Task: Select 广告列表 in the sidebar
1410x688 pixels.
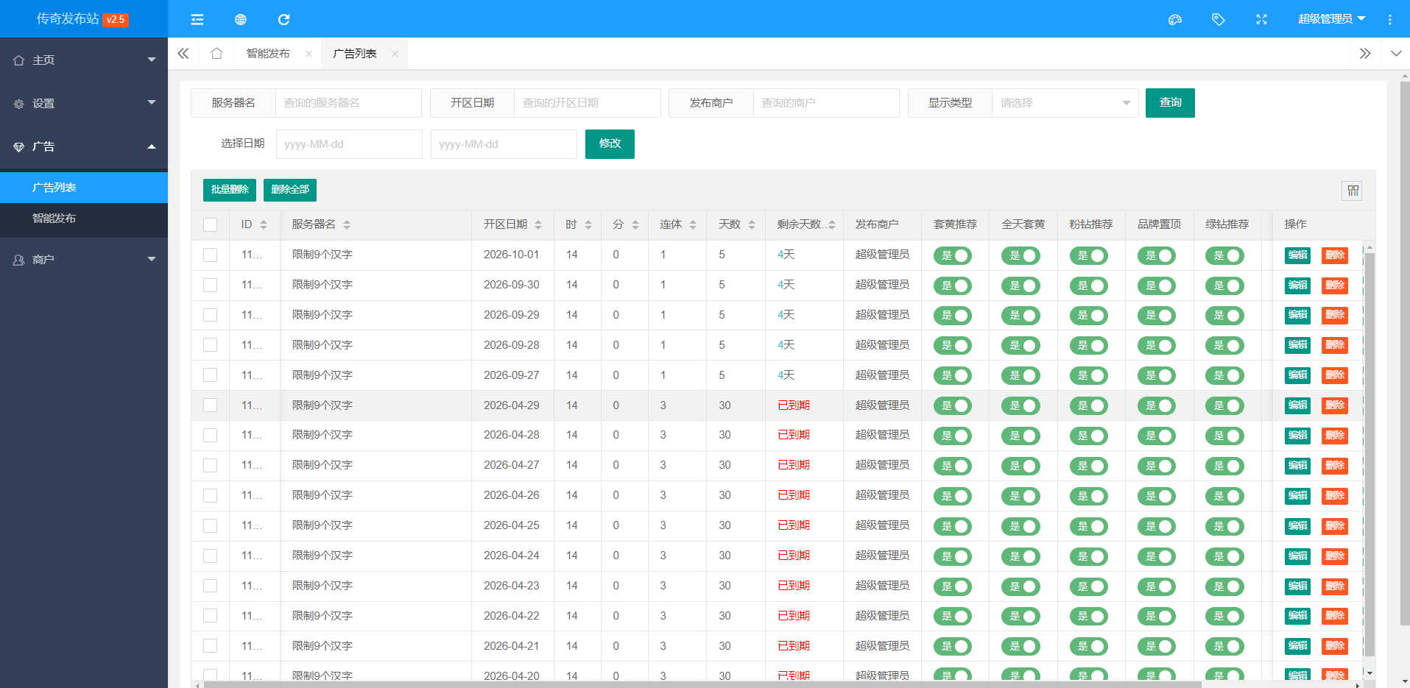Action: coord(84,188)
